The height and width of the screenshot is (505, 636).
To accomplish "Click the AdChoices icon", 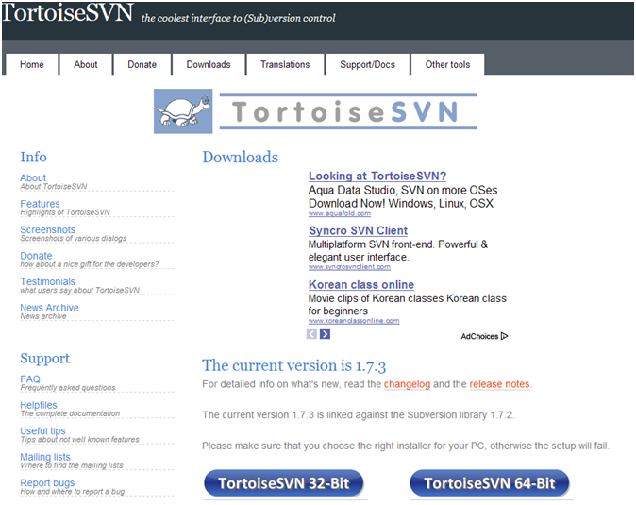I will click(505, 336).
